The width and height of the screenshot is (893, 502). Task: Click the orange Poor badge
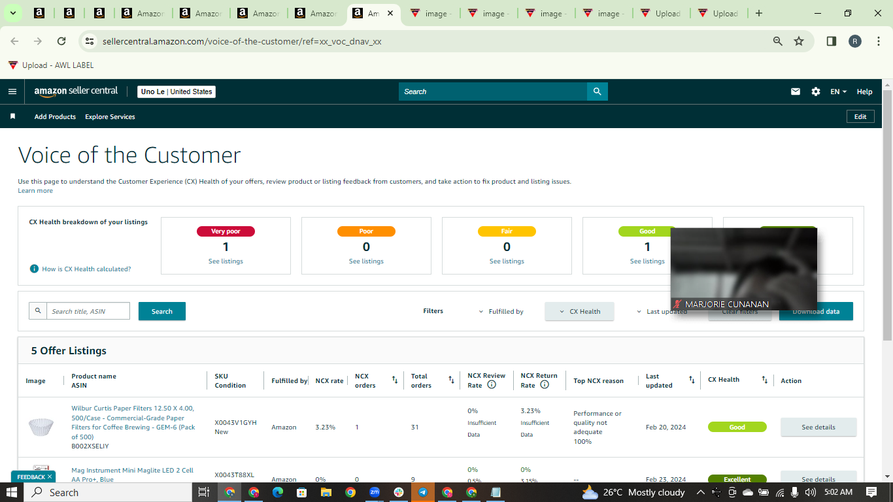(366, 231)
